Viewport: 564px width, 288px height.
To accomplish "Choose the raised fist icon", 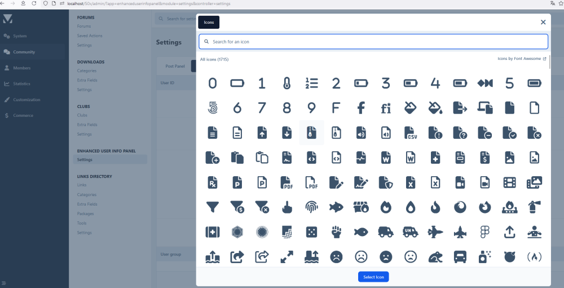I will pos(336,232).
